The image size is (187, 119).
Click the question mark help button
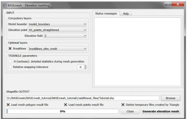click(x=168, y=4)
